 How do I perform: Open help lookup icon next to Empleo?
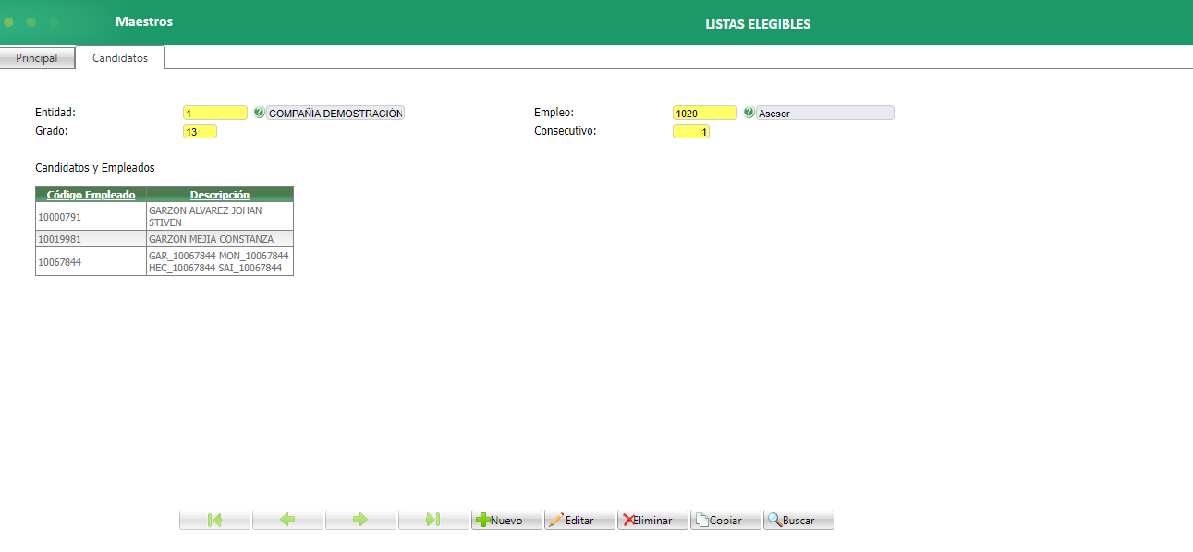pyautogui.click(x=749, y=113)
